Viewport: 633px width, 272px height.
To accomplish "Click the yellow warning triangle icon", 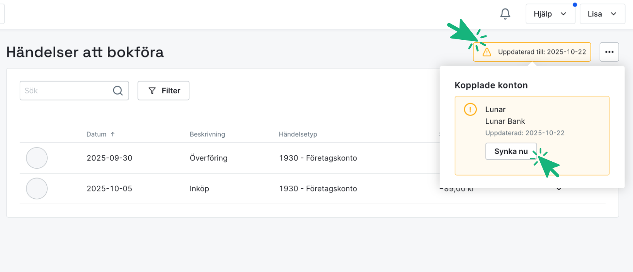I will point(487,52).
